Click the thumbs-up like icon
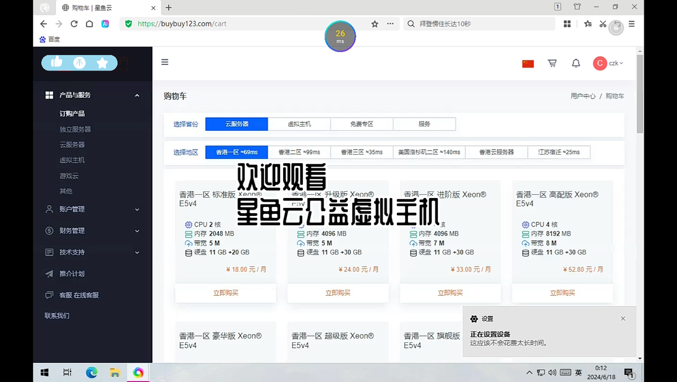This screenshot has width=677, height=382. (x=56, y=62)
